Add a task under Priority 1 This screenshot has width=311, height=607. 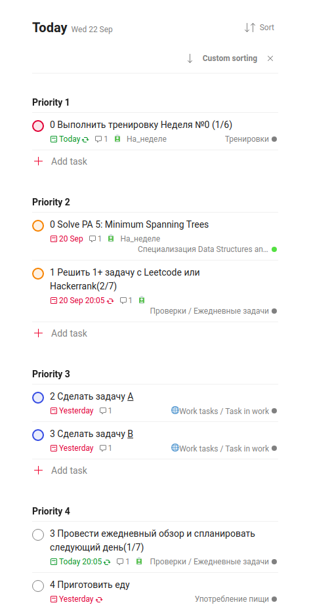pyautogui.click(x=61, y=161)
